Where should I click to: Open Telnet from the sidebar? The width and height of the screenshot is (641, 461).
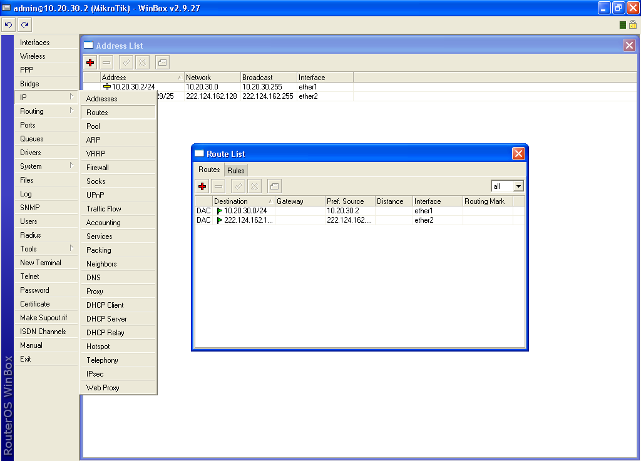[46, 276]
